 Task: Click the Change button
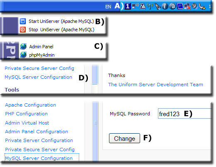click(x=124, y=138)
